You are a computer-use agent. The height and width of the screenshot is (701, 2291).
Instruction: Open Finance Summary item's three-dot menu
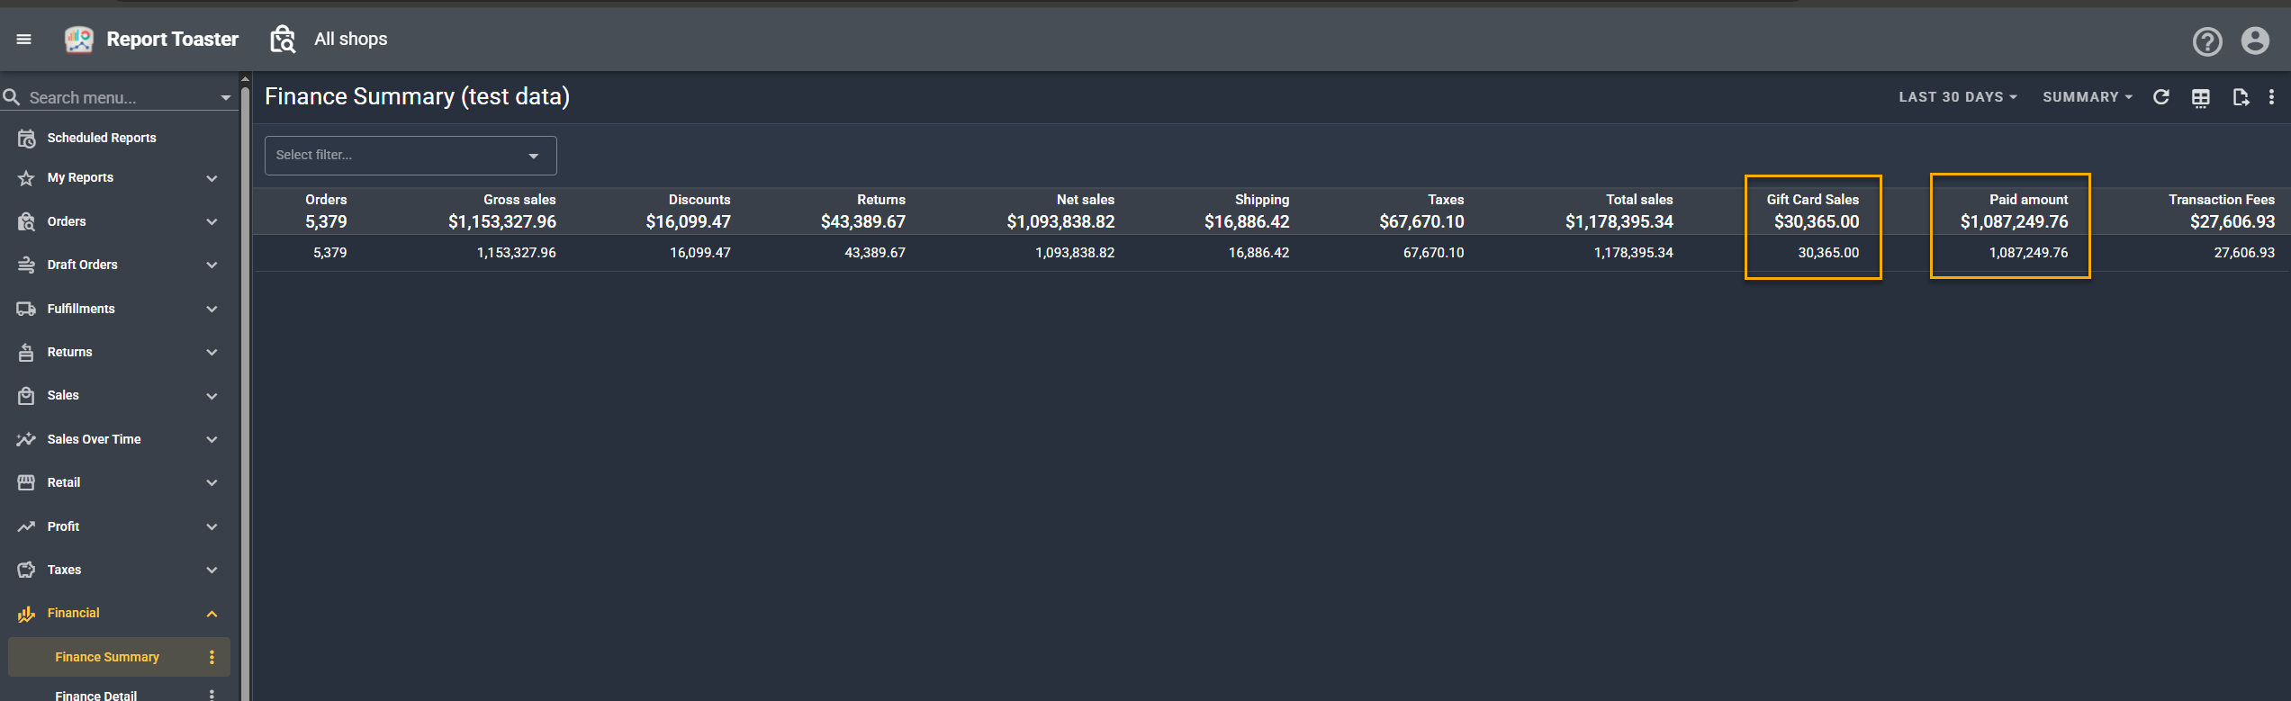pyautogui.click(x=212, y=657)
